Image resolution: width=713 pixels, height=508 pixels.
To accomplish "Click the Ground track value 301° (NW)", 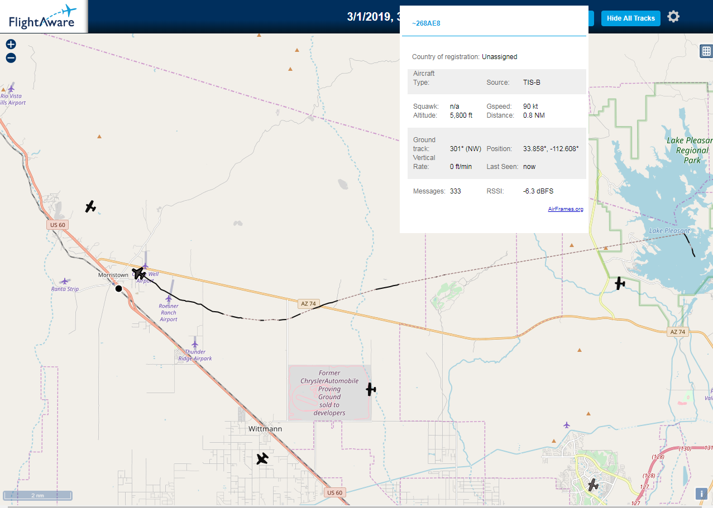I will point(466,149).
